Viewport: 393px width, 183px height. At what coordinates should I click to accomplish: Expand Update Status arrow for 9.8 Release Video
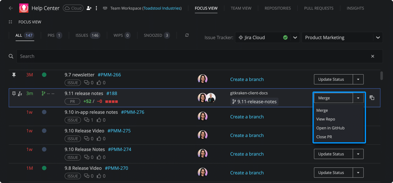point(358,172)
